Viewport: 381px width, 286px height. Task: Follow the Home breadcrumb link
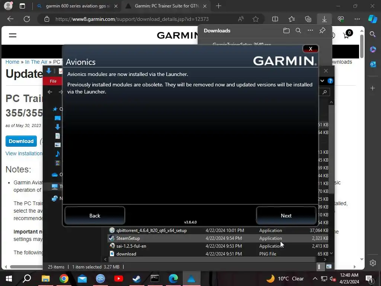pyautogui.click(x=12, y=62)
